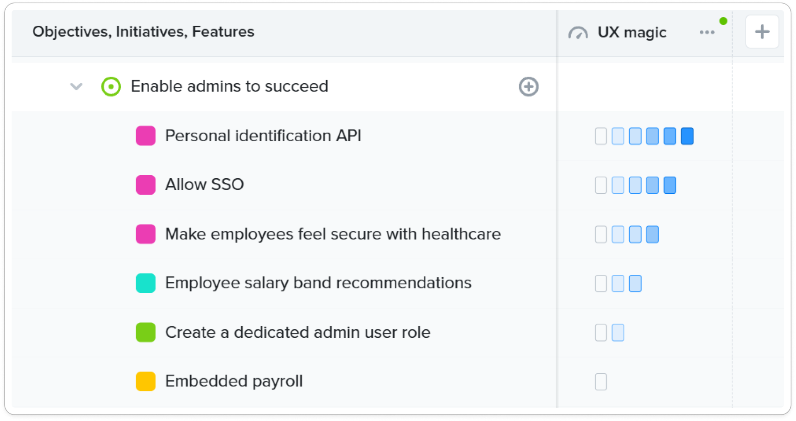This screenshot has width=796, height=421.
Task: Select empty score box for Embedded payroll
Action: (601, 382)
